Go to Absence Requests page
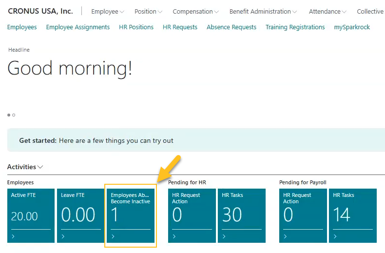385x253 pixels. pos(231,27)
